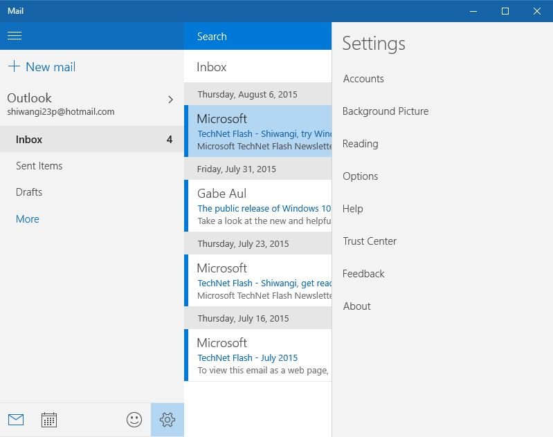Image resolution: width=553 pixels, height=437 pixels.
Task: Show More folders link
Action: coord(28,219)
